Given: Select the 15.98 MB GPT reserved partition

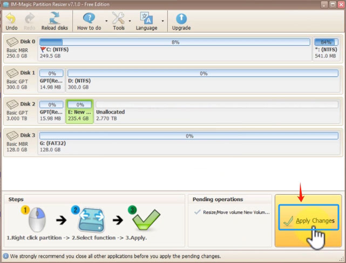Looking at the screenshot, I should [x=51, y=111].
